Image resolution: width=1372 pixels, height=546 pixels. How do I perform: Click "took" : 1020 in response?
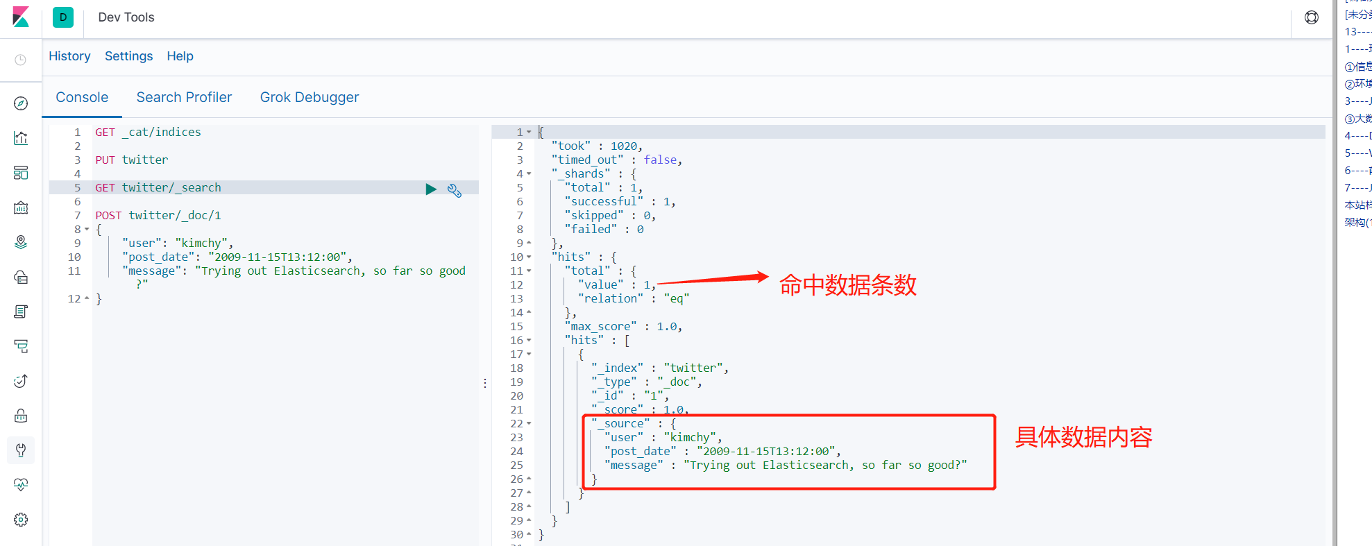coord(597,146)
